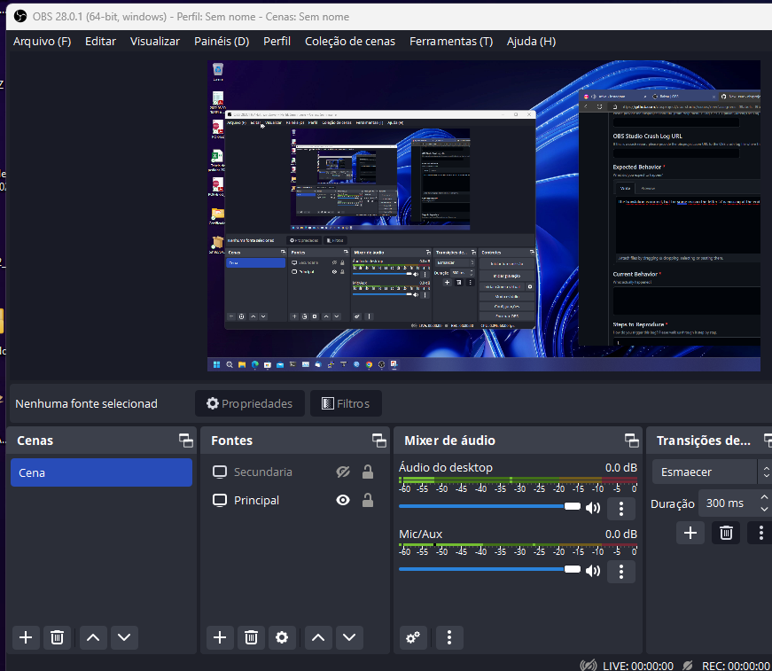Mute Áudio do desktop speaker icon
This screenshot has width=772, height=671.
click(593, 508)
